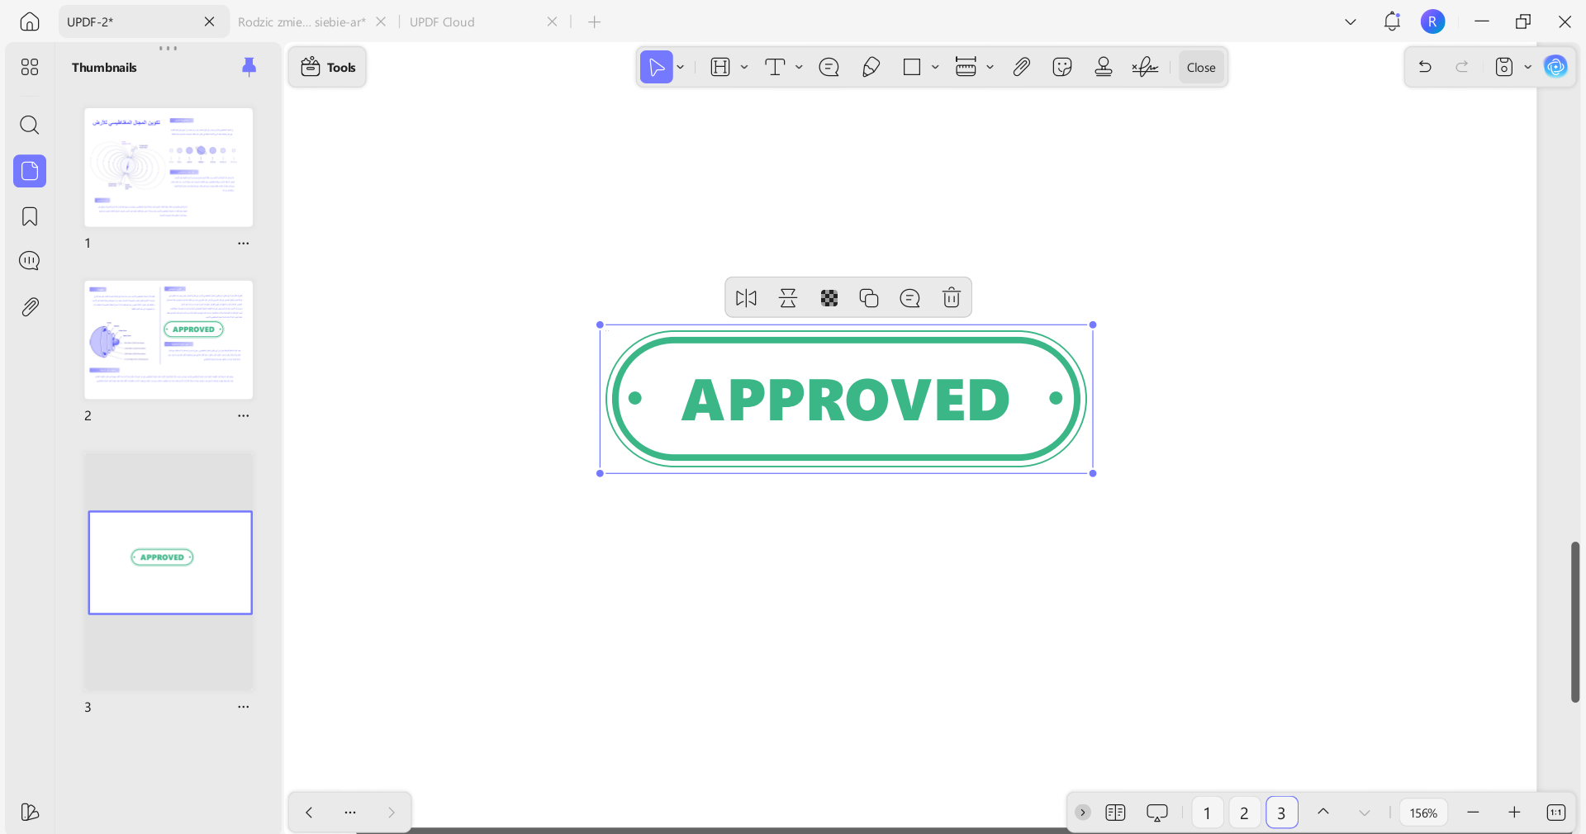The image size is (1586, 834).
Task: Select the highlight text tool
Action: [720, 67]
